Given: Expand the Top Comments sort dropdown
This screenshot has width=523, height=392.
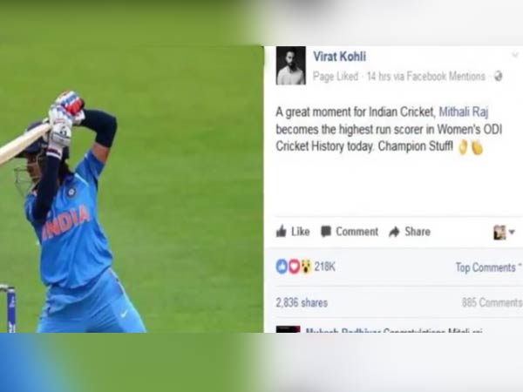Looking at the screenshot, I should (x=488, y=267).
